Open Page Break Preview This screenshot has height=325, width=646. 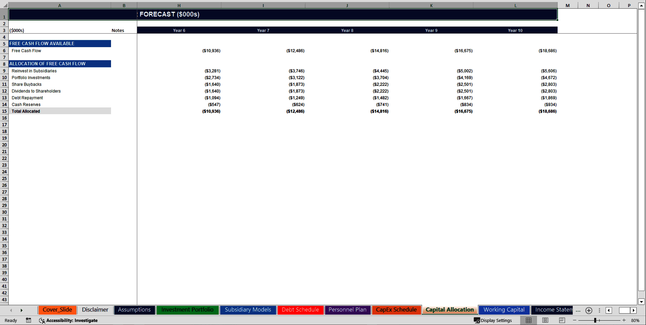coord(562,320)
